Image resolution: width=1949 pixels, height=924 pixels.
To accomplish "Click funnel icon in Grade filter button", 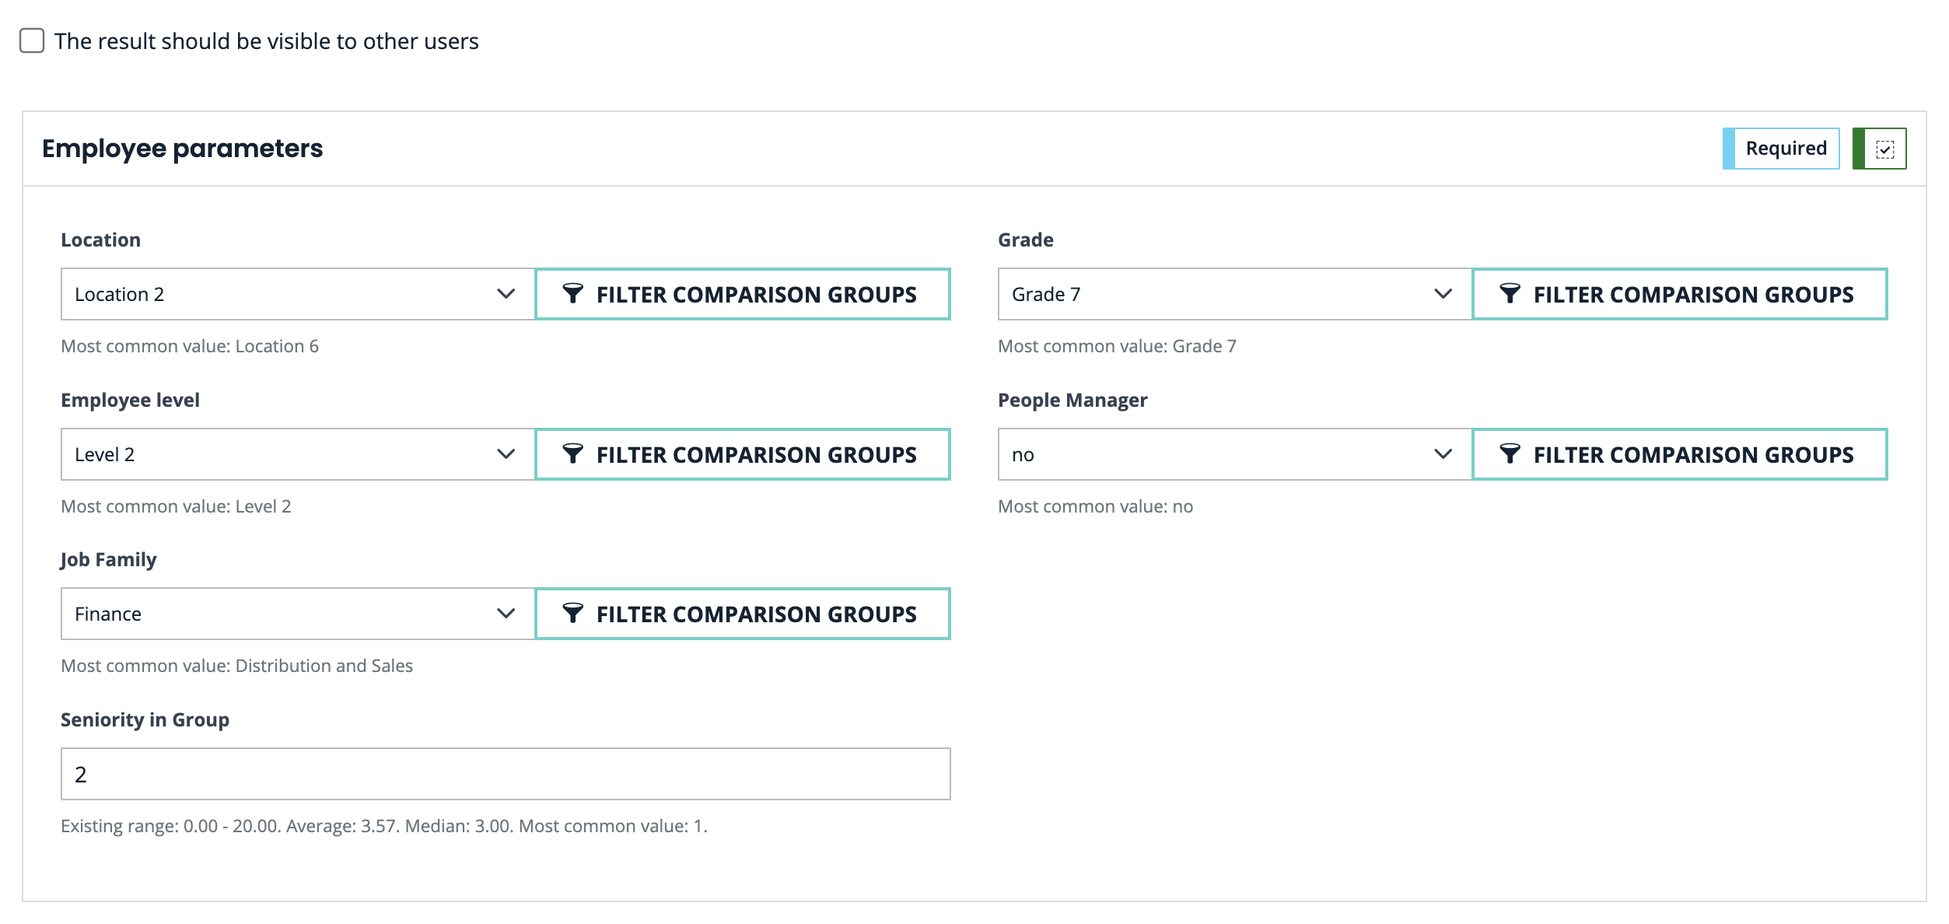I will click(x=1510, y=293).
